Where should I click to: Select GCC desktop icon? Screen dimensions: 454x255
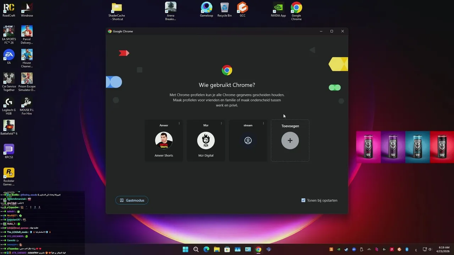(243, 10)
